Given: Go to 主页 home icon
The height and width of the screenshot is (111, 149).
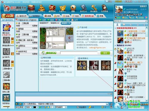Looking at the screenshot, I should tap(74, 20).
